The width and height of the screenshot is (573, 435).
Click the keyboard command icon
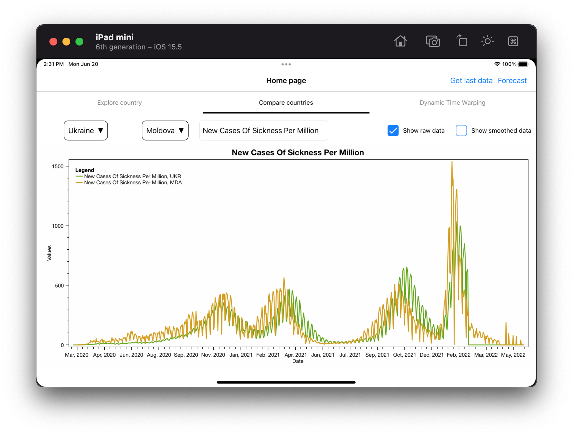pos(513,41)
